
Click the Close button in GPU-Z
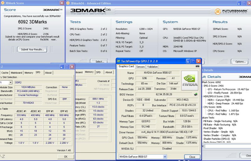192,157
